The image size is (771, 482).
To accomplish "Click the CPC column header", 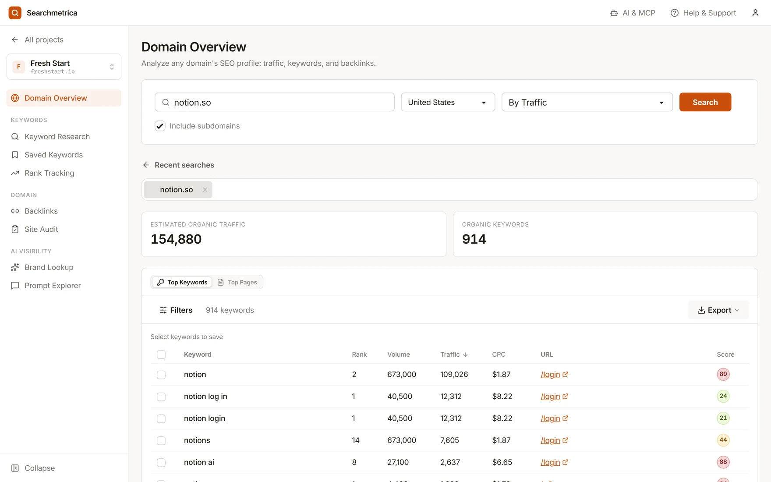I will pyautogui.click(x=499, y=354).
